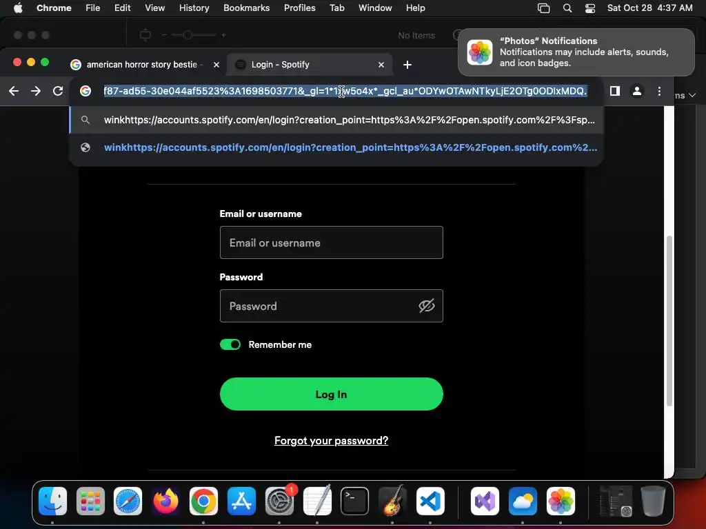
Task: Show password using crossed eye icon
Action: pyautogui.click(x=426, y=306)
